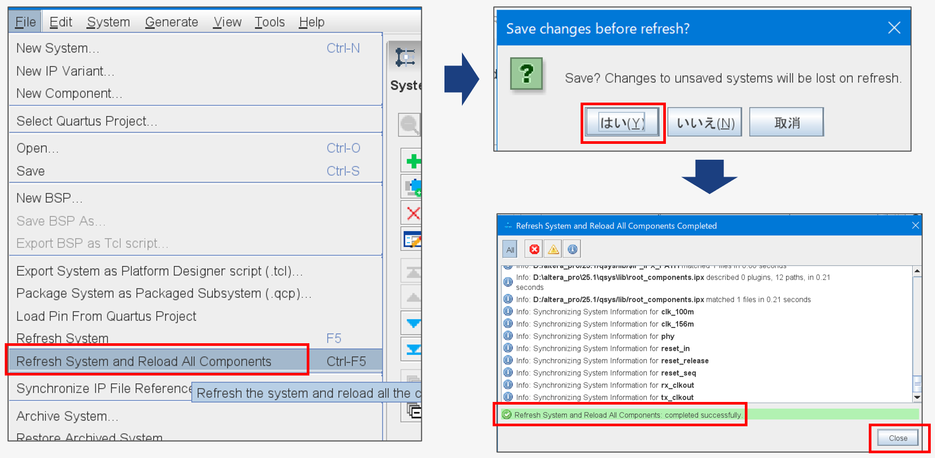The height and width of the screenshot is (458, 935).
Task: Click the edit parameters pencil icon
Action: pyautogui.click(x=412, y=240)
